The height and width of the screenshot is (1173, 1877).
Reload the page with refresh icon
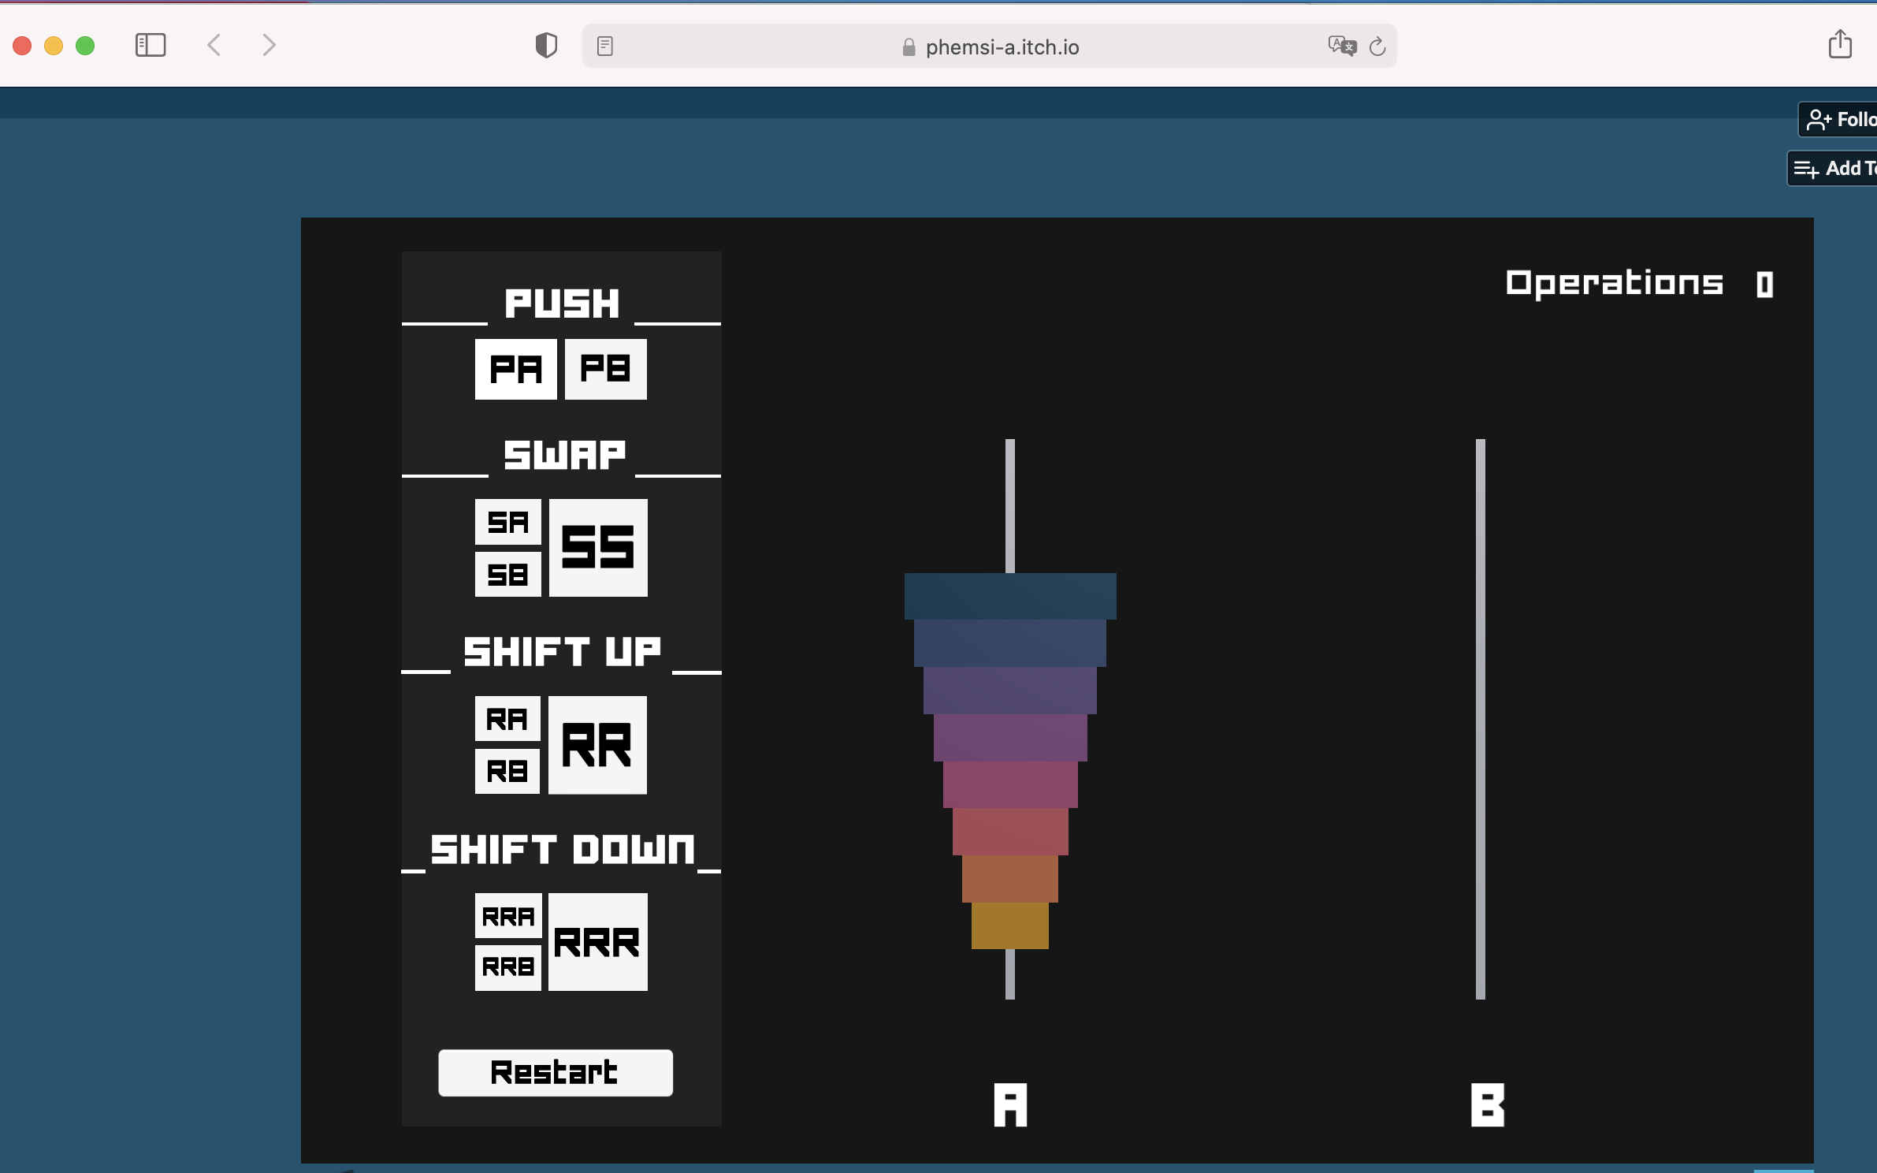[x=1377, y=47]
